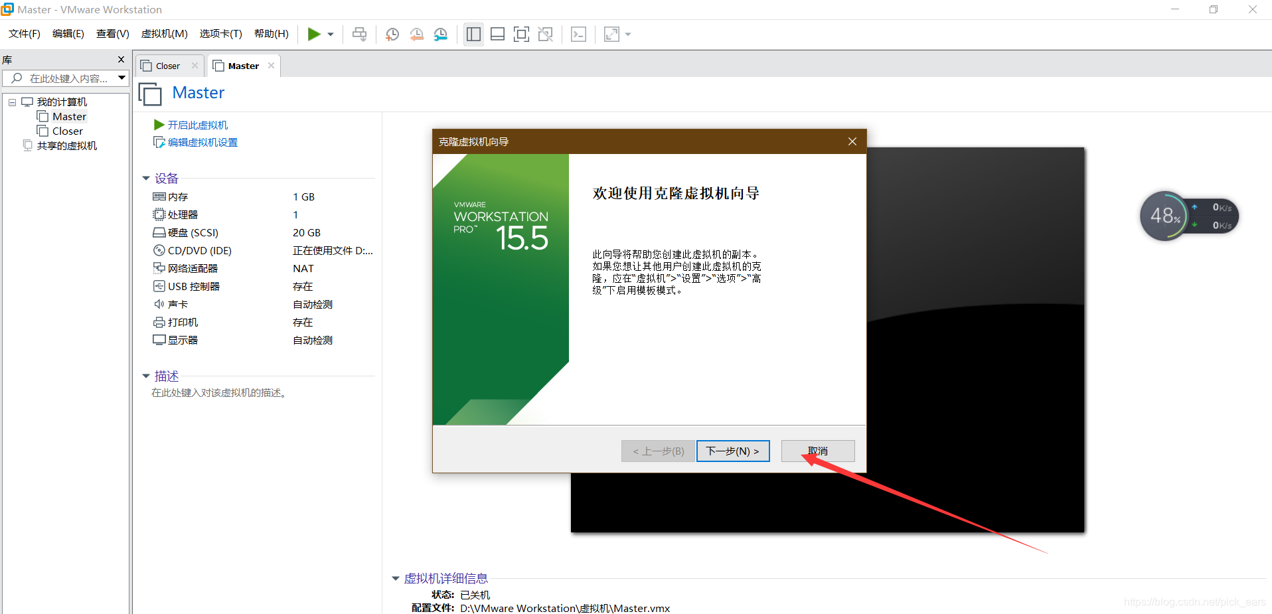Screen dimensions: 1272x614
Task: Click the 显示器 display icon
Action: [159, 340]
